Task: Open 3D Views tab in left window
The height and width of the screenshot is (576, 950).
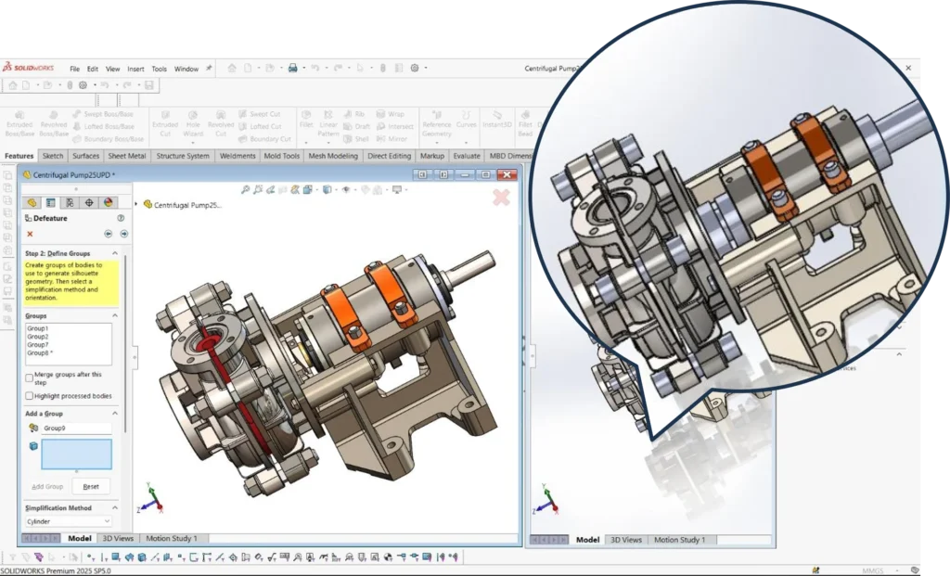Action: 118,538
